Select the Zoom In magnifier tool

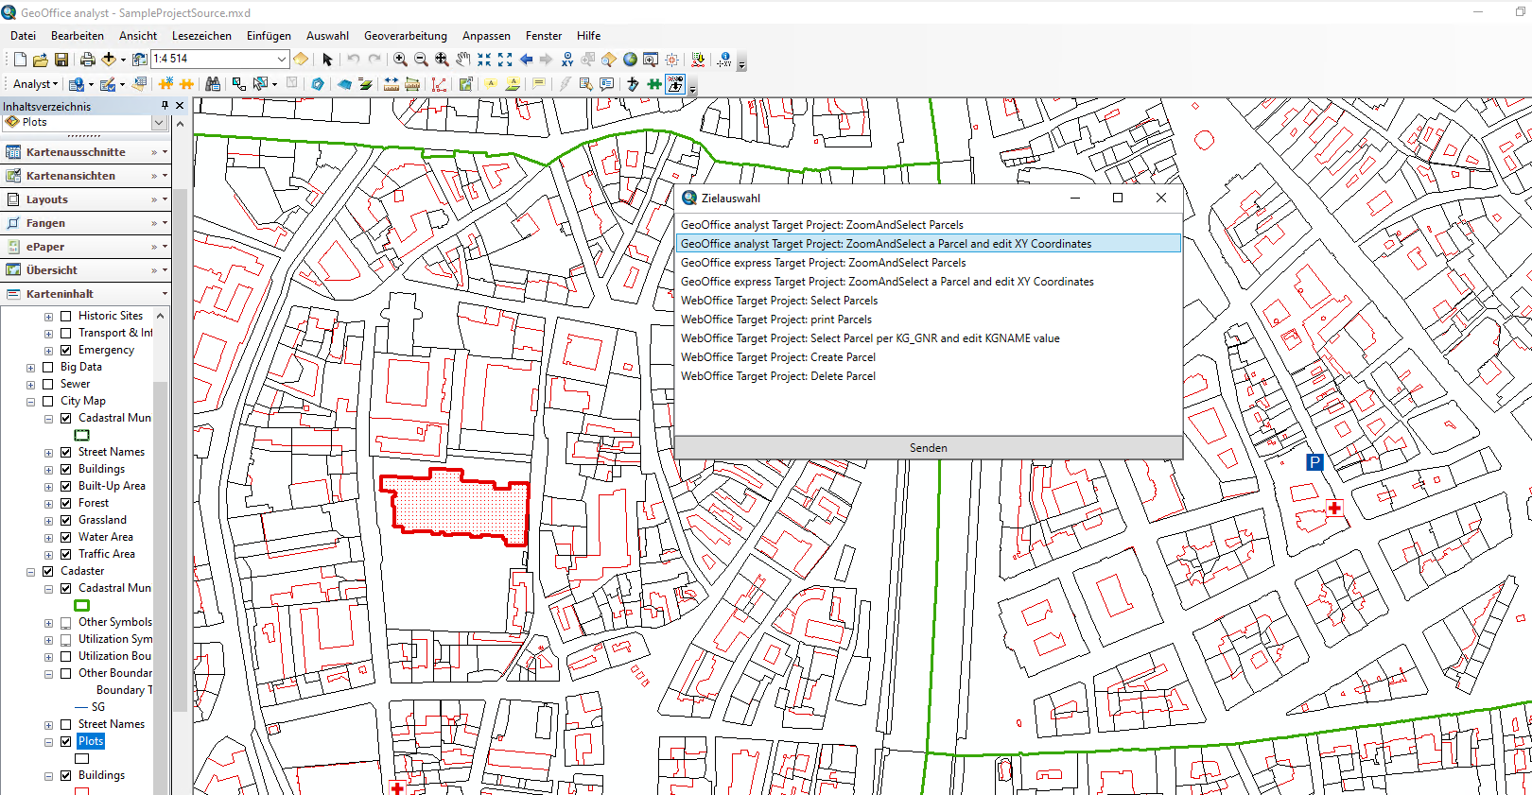pos(400,60)
